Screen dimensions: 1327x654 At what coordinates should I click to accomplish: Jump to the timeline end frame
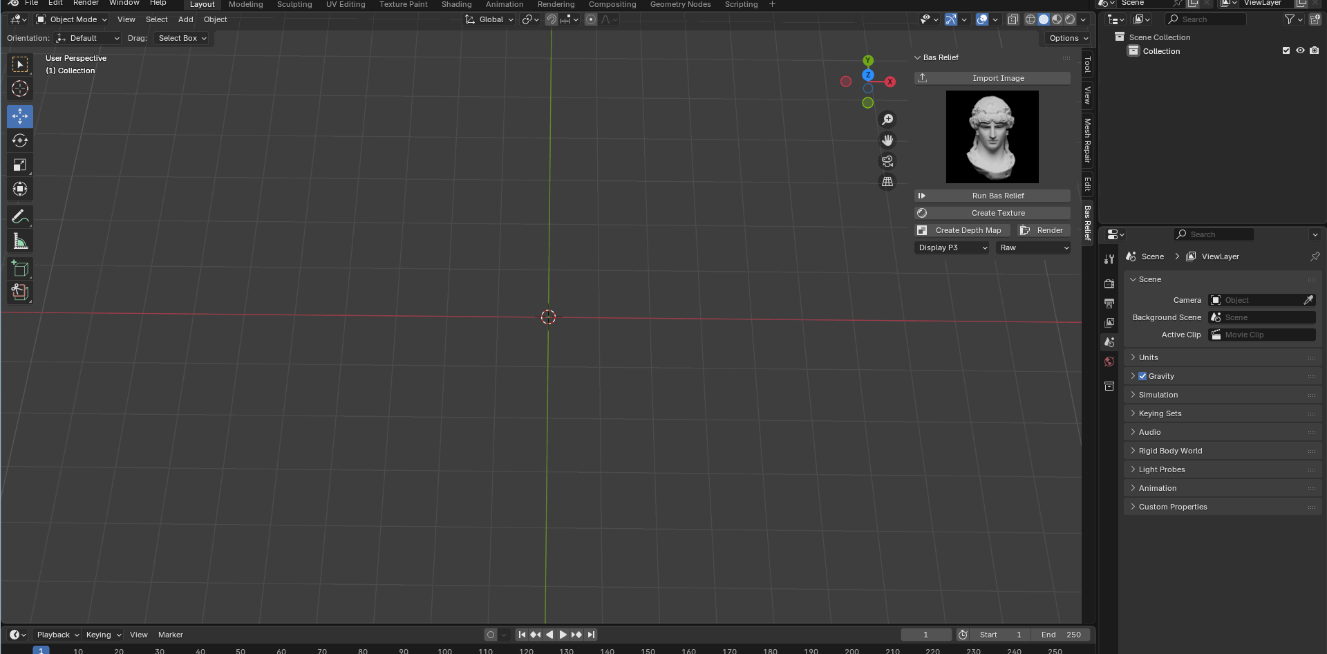click(590, 635)
